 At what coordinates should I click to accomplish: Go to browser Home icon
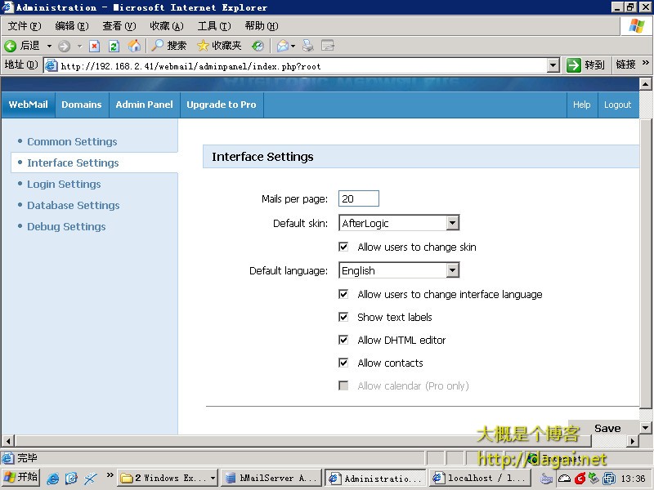click(x=134, y=46)
